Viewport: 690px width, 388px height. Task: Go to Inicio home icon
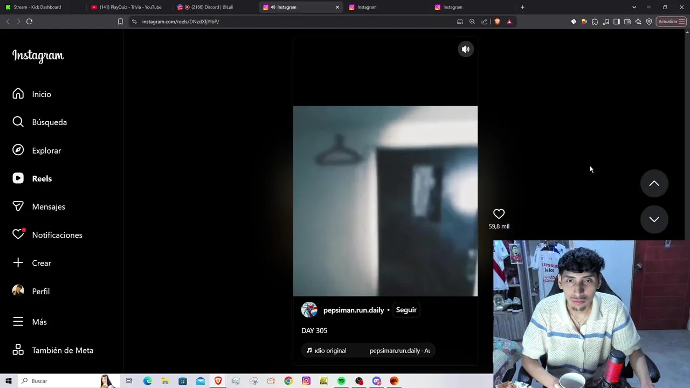coord(18,94)
